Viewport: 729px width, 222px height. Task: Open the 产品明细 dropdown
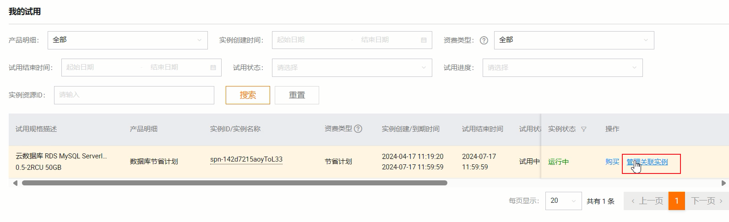point(127,40)
